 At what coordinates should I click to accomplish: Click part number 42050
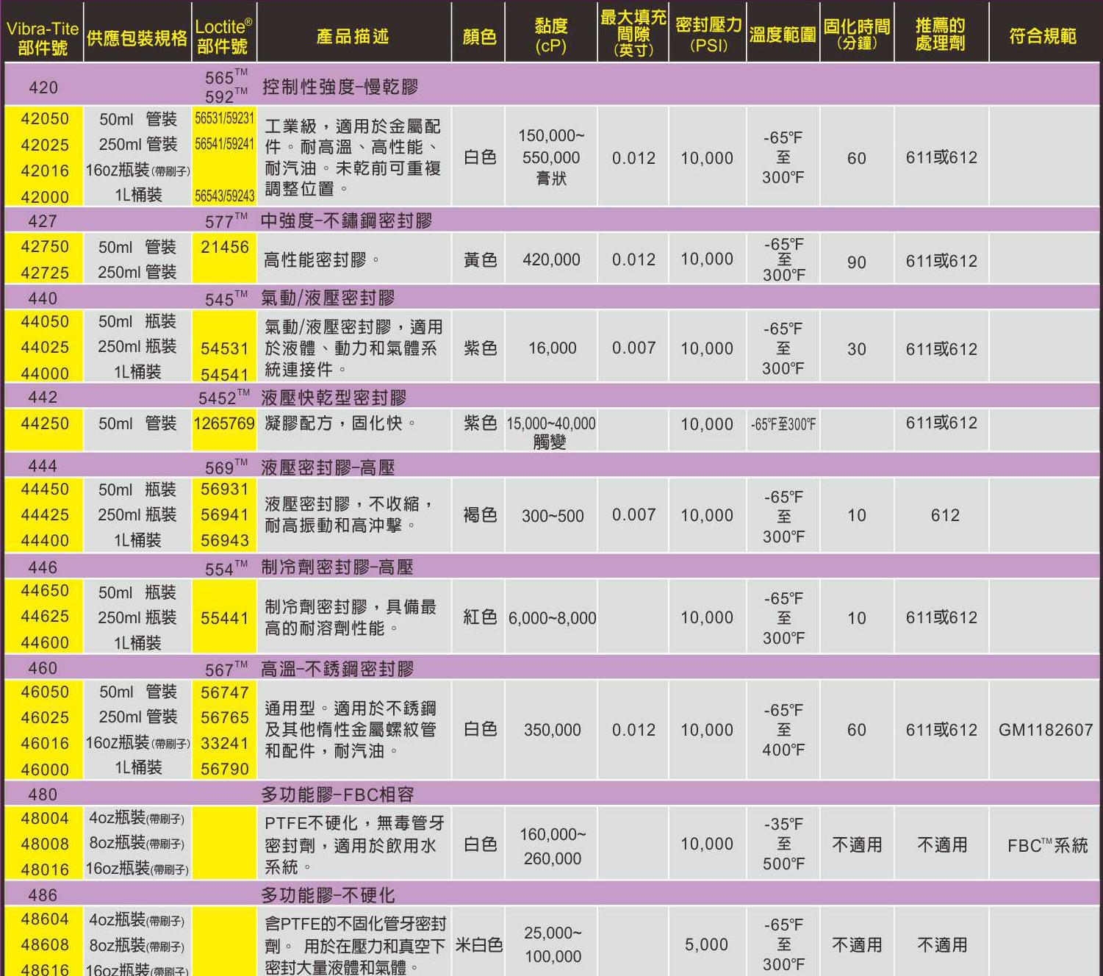click(45, 118)
